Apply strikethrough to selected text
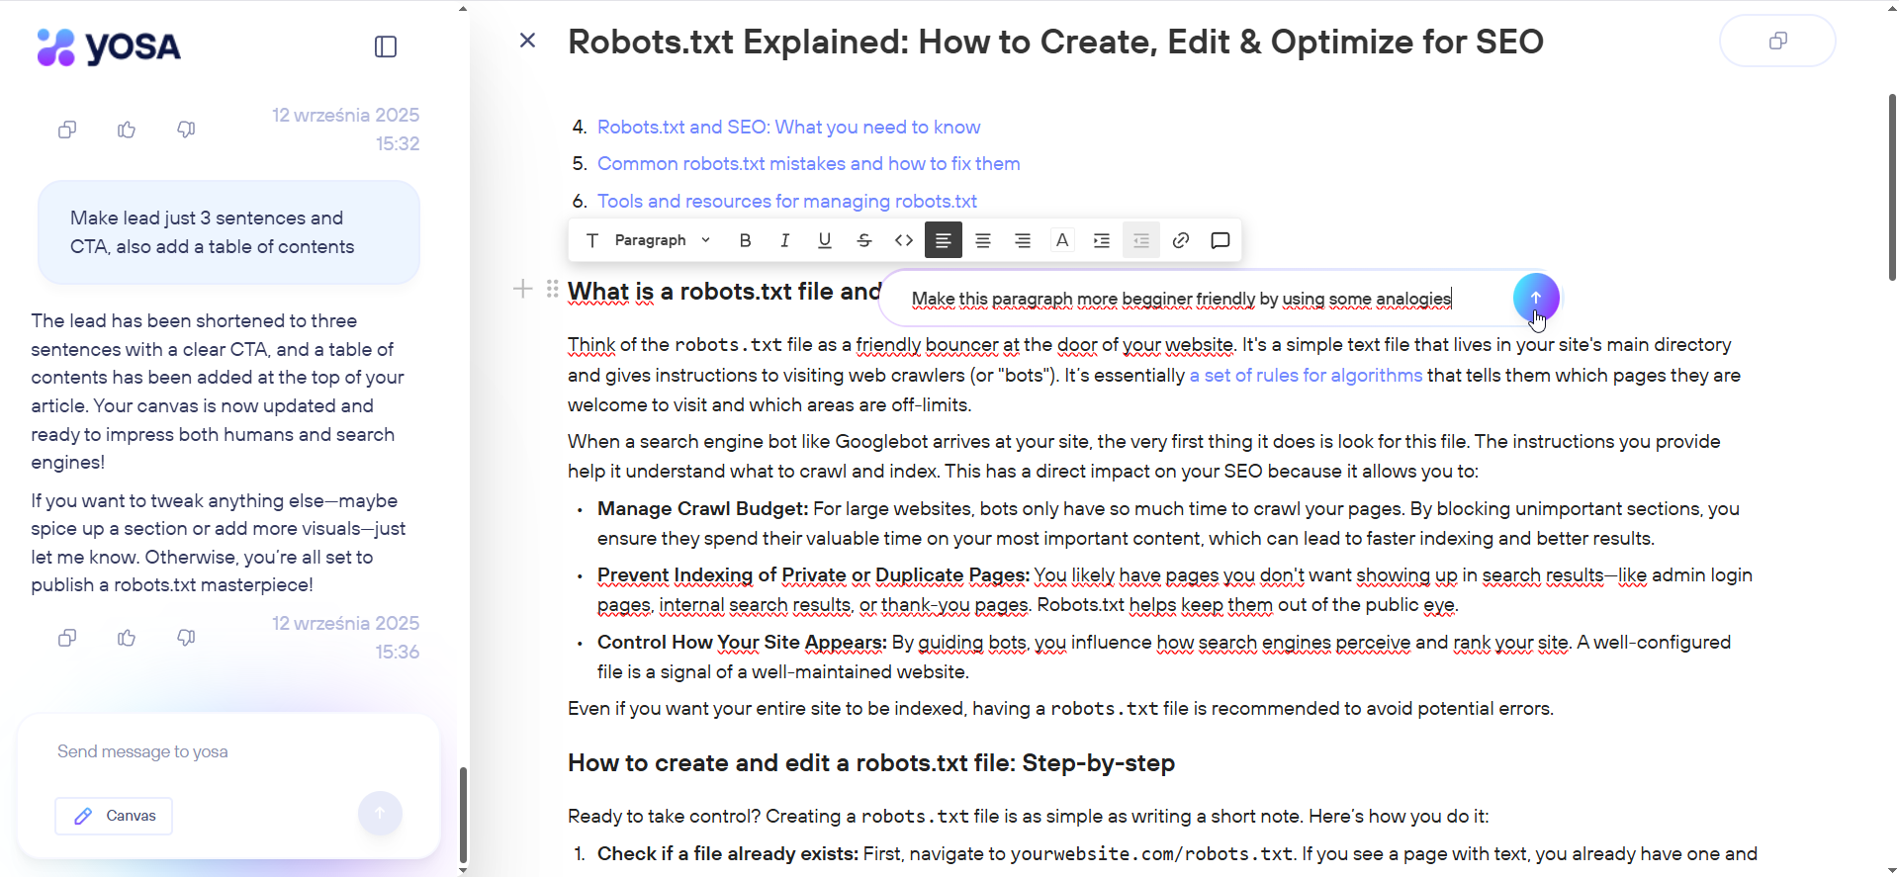1899x877 pixels. (864, 240)
